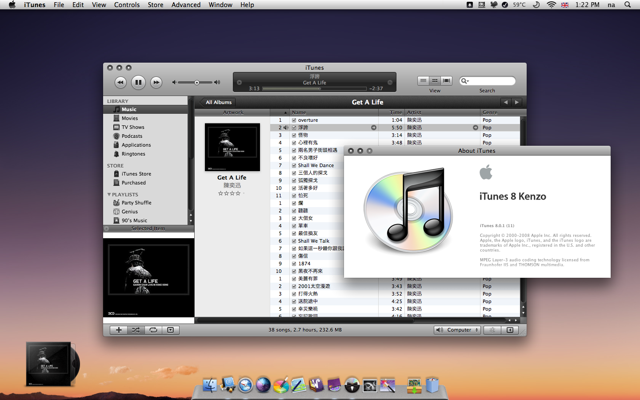Switch to Cover Flow view
The image size is (640, 400).
446,80
